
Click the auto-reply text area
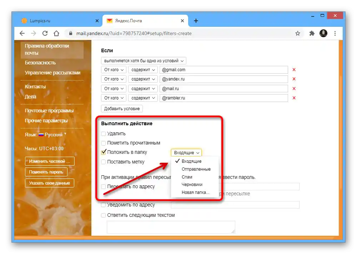pos(171,227)
